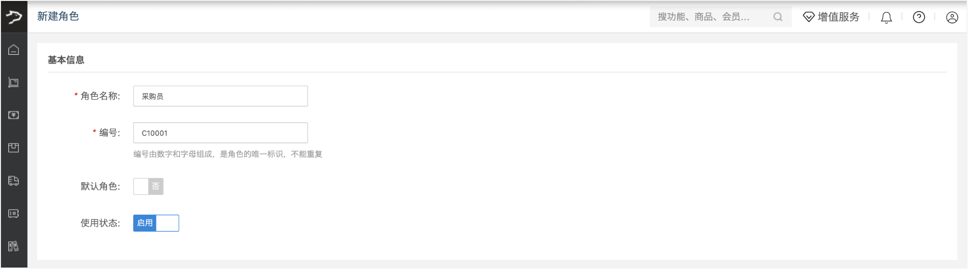Open the coupon ticket sidebar icon

[14, 213]
